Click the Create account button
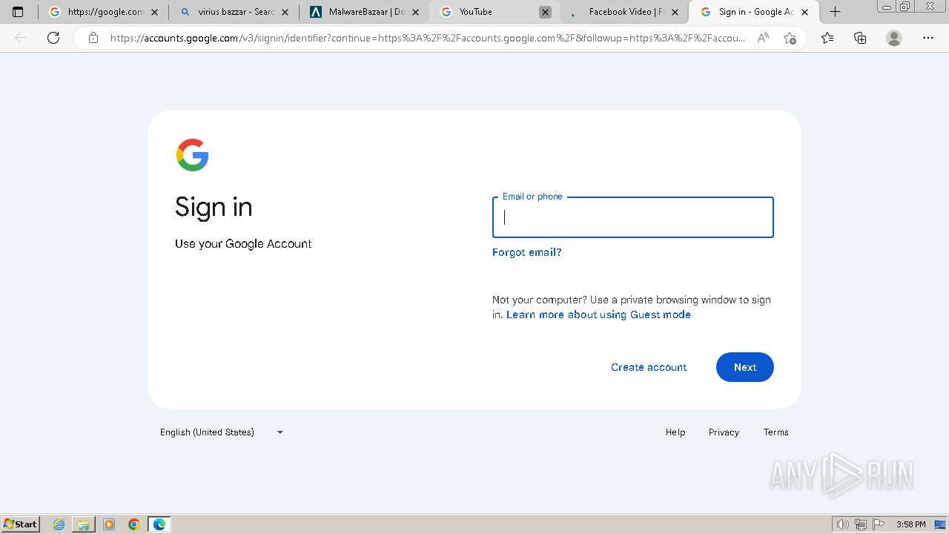The image size is (949, 534). click(x=649, y=367)
